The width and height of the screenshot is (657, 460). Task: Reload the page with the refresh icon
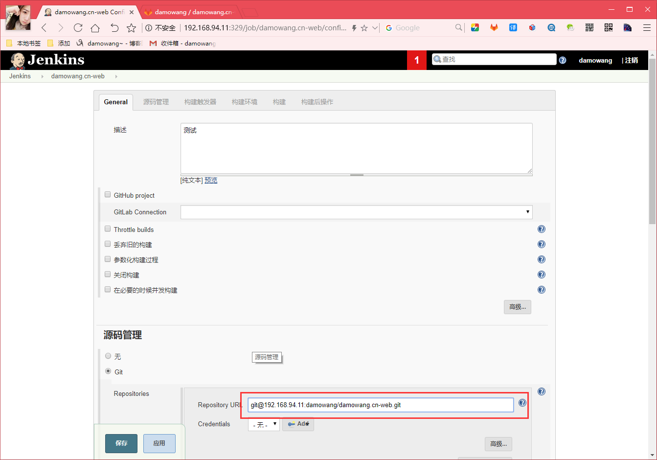pos(78,28)
